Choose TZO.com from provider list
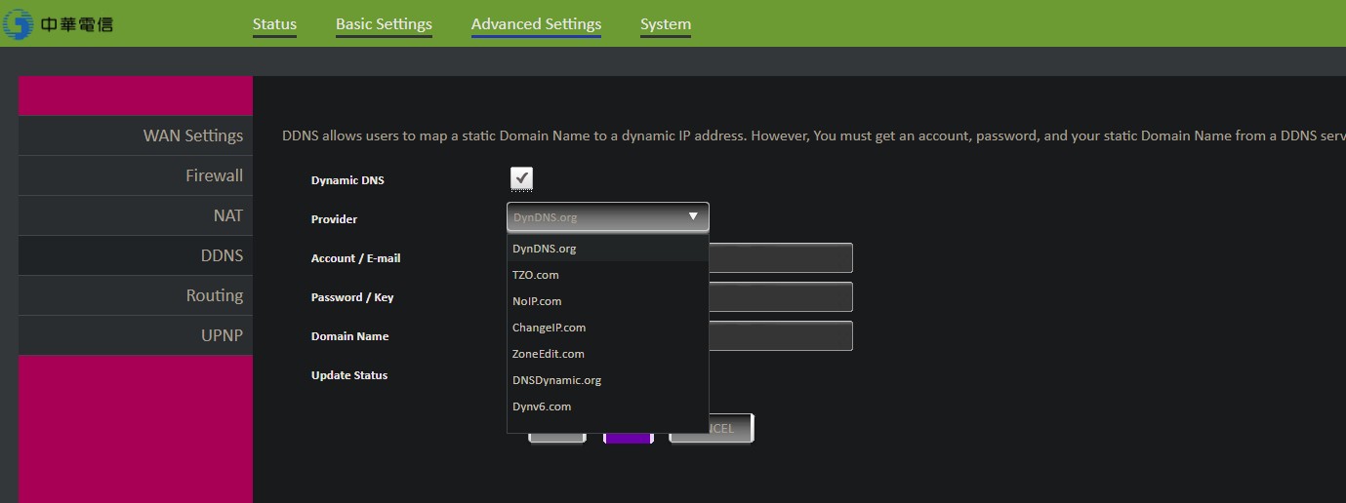 607,275
